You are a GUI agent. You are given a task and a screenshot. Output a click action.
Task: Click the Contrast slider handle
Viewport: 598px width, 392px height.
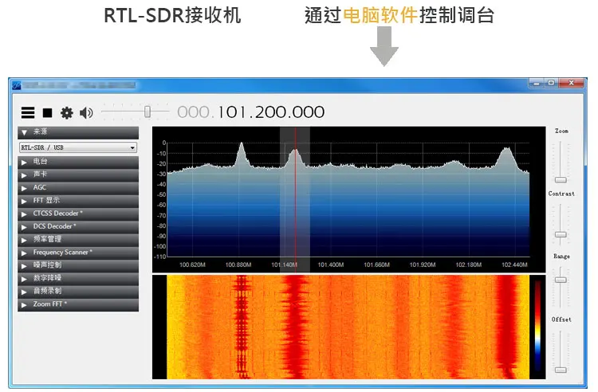(561, 234)
